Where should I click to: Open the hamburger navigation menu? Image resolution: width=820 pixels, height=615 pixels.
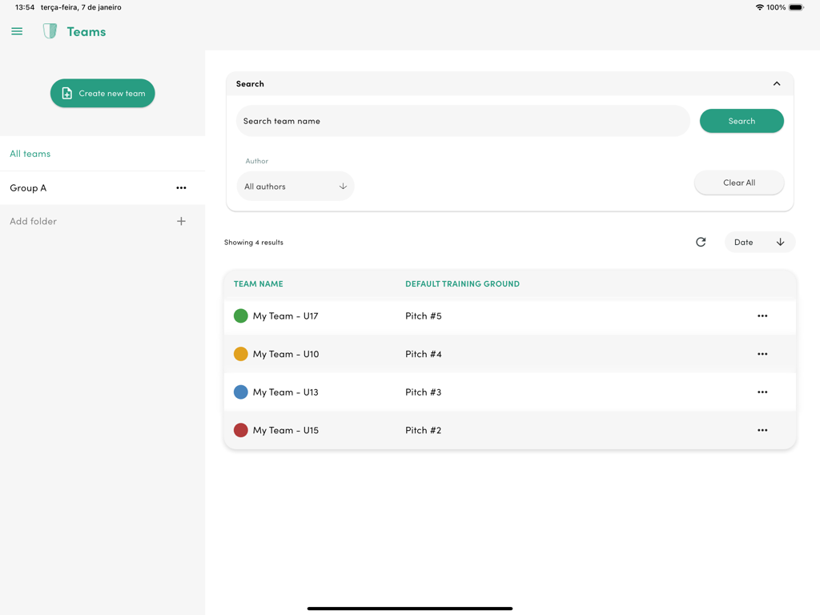17,31
